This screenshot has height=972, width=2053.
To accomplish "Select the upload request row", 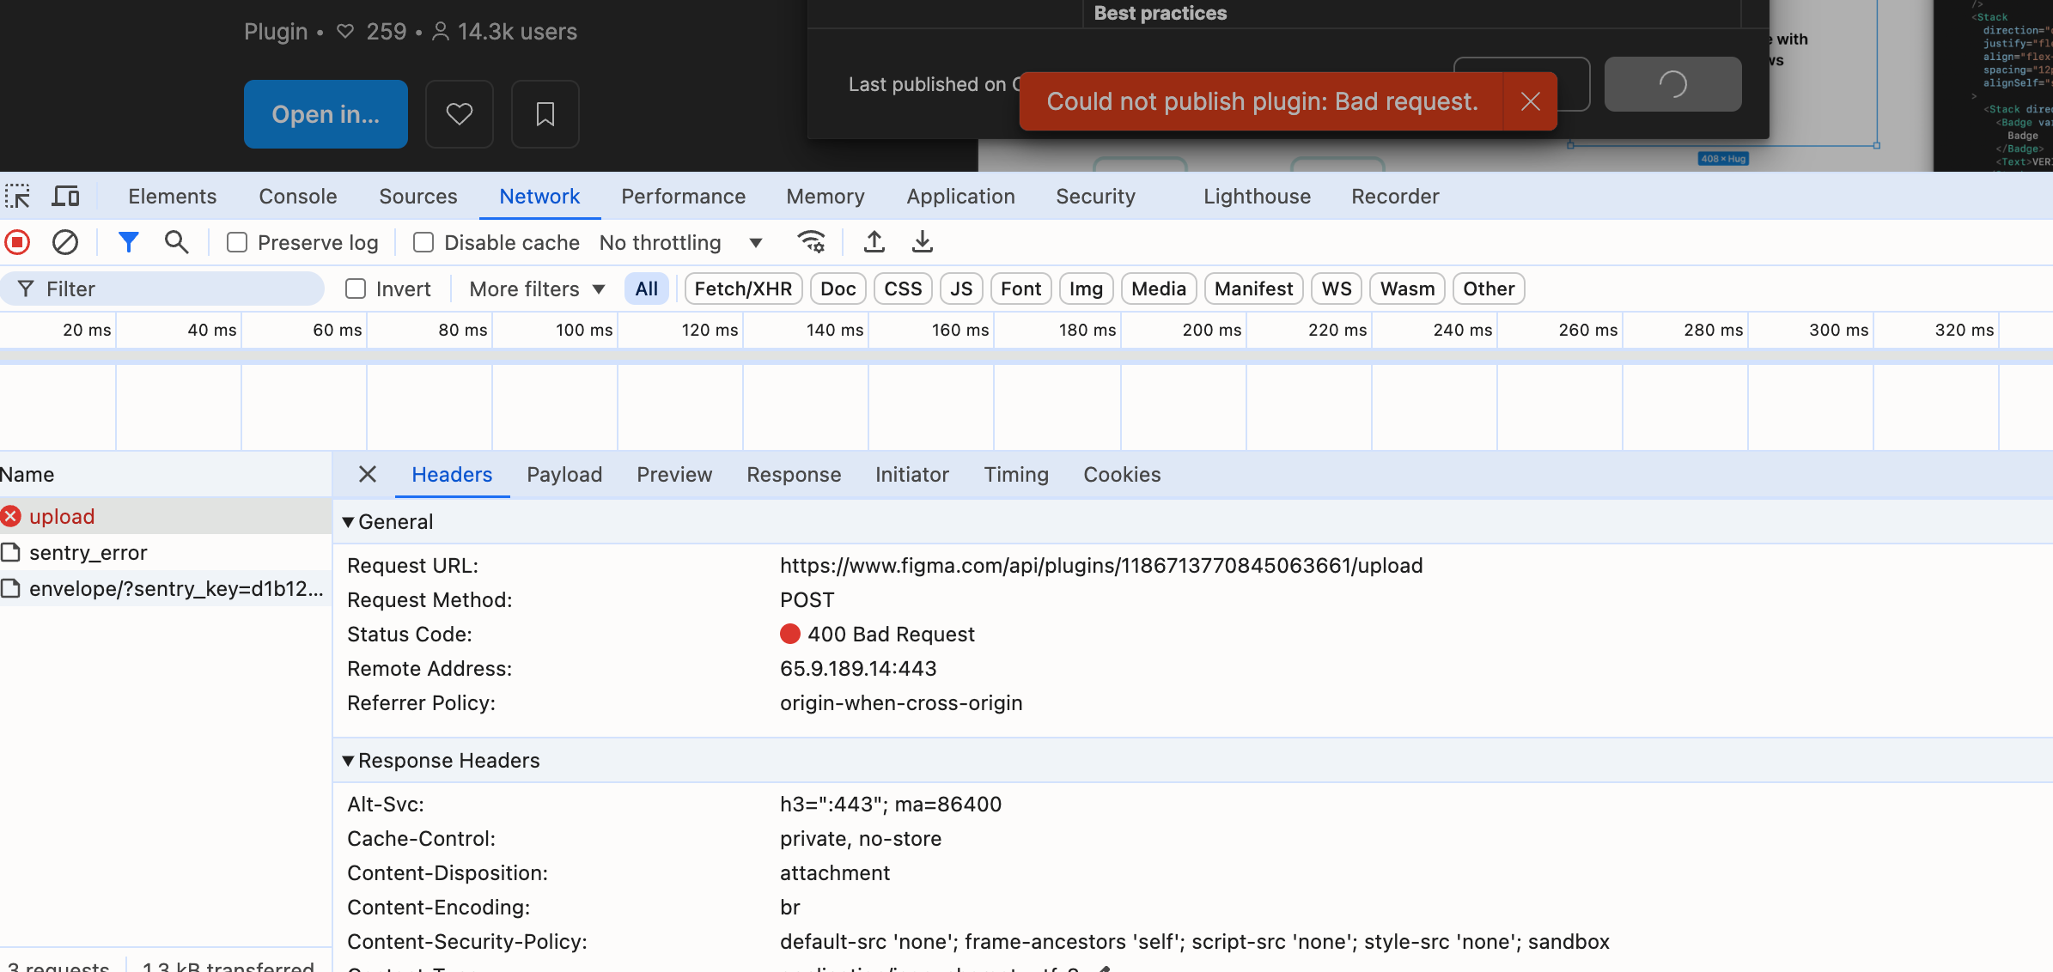I will click(x=166, y=517).
